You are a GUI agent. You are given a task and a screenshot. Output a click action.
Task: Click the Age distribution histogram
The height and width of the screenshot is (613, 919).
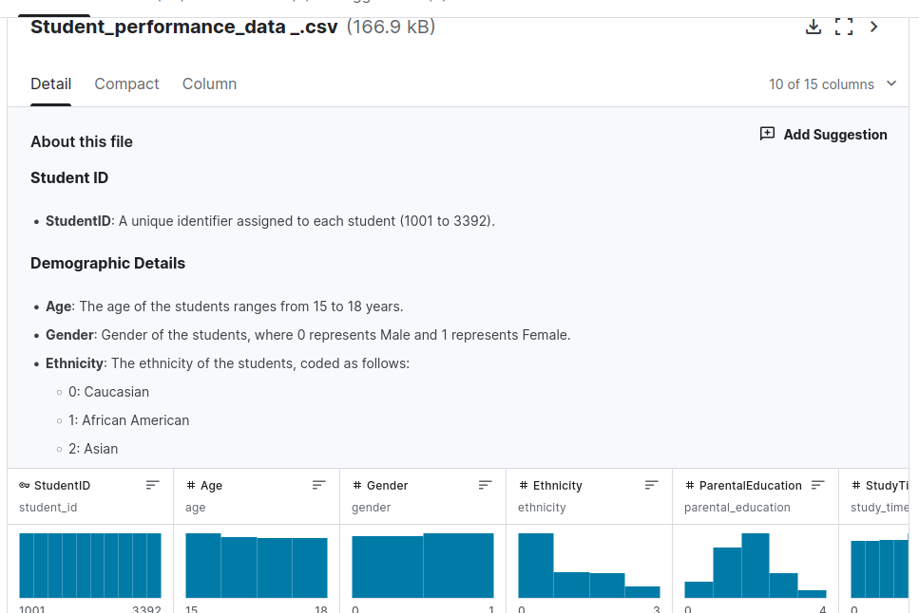click(x=257, y=566)
